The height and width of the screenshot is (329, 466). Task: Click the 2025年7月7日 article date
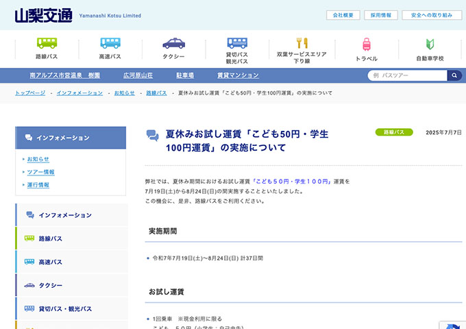[x=443, y=132]
